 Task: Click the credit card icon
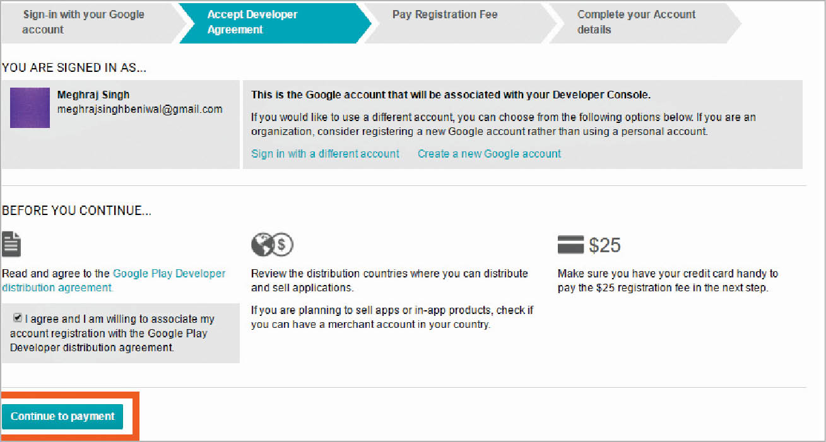click(570, 245)
